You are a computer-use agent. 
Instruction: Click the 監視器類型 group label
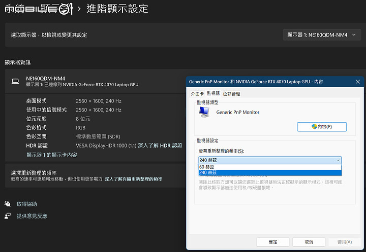coord(207,102)
